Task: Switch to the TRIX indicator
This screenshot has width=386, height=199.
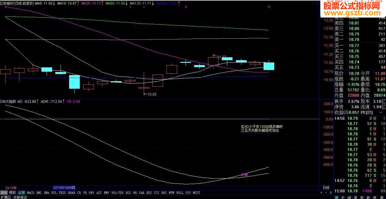Action: (62, 193)
